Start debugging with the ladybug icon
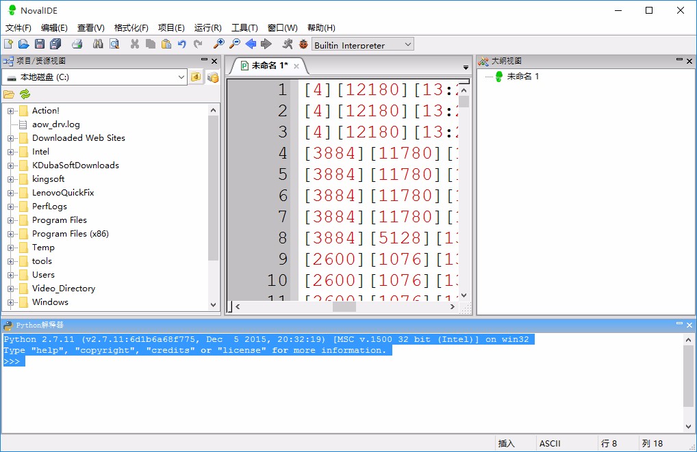 pyautogui.click(x=303, y=44)
